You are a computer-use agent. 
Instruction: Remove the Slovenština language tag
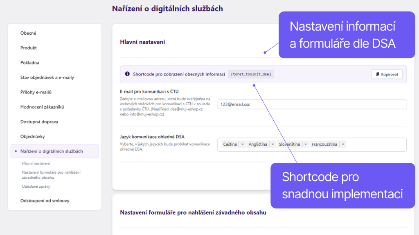(x=305, y=144)
